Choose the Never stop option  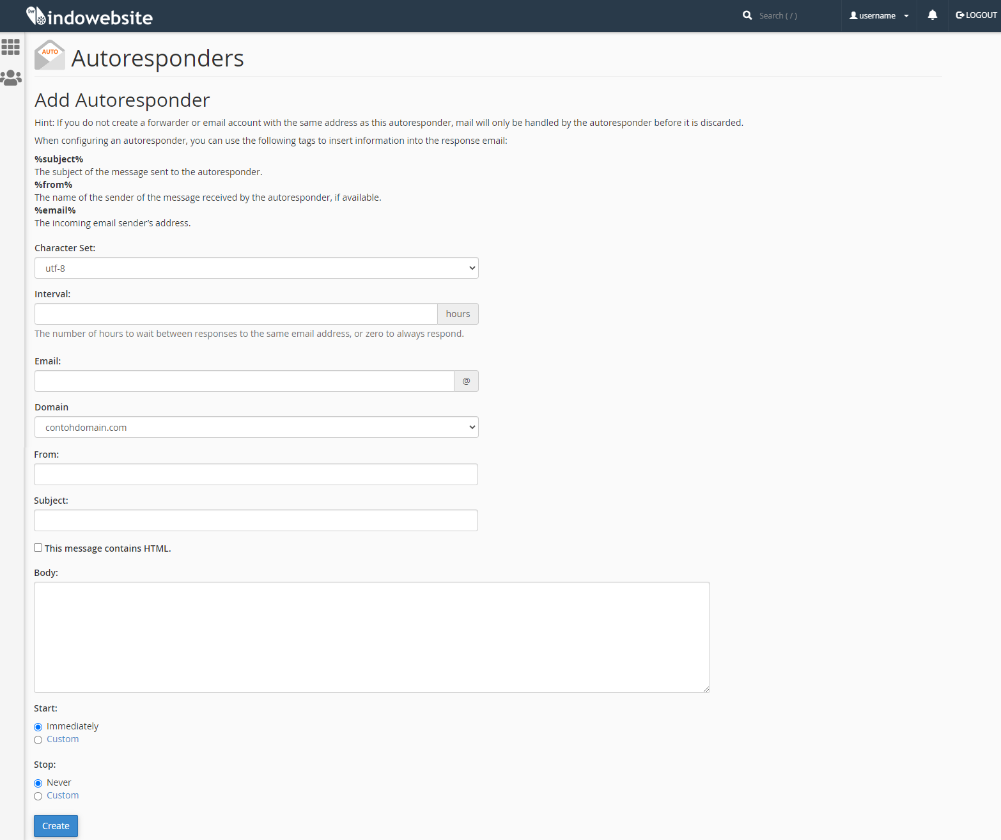coord(38,783)
